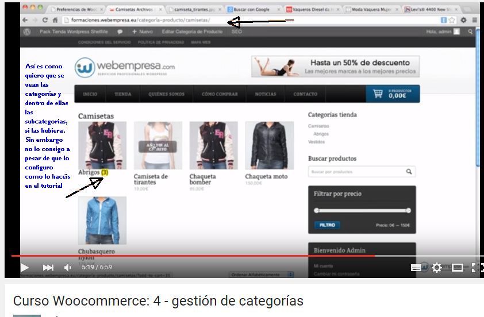Viewport: 484px width, 317px height.
Task: Click the Abrigos (3) category title
Action: pyautogui.click(x=93, y=172)
